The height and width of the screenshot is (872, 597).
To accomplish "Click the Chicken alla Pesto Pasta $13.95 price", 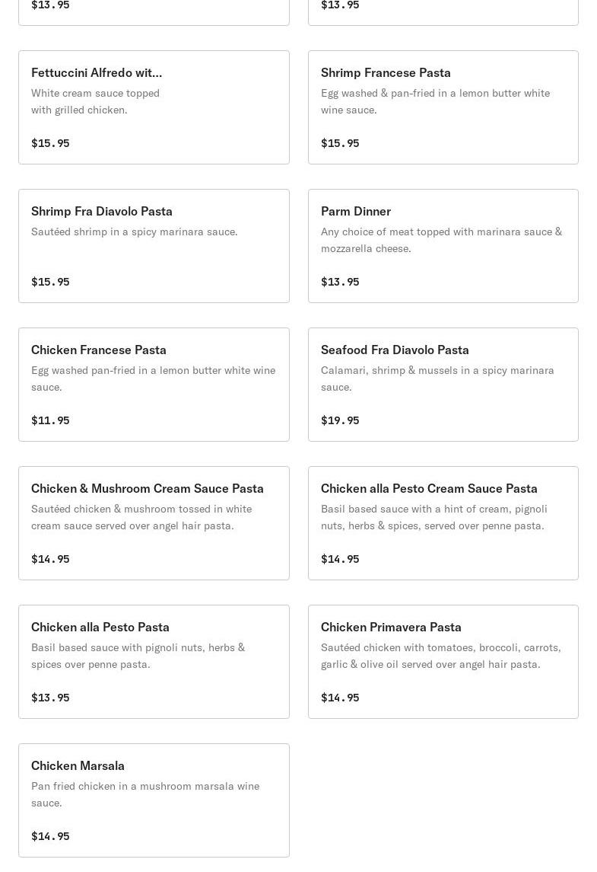I will pyautogui.click(x=50, y=698).
